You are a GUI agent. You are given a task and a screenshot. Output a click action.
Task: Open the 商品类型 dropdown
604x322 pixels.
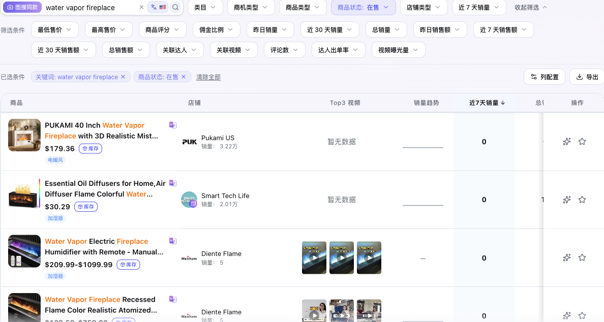point(303,7)
